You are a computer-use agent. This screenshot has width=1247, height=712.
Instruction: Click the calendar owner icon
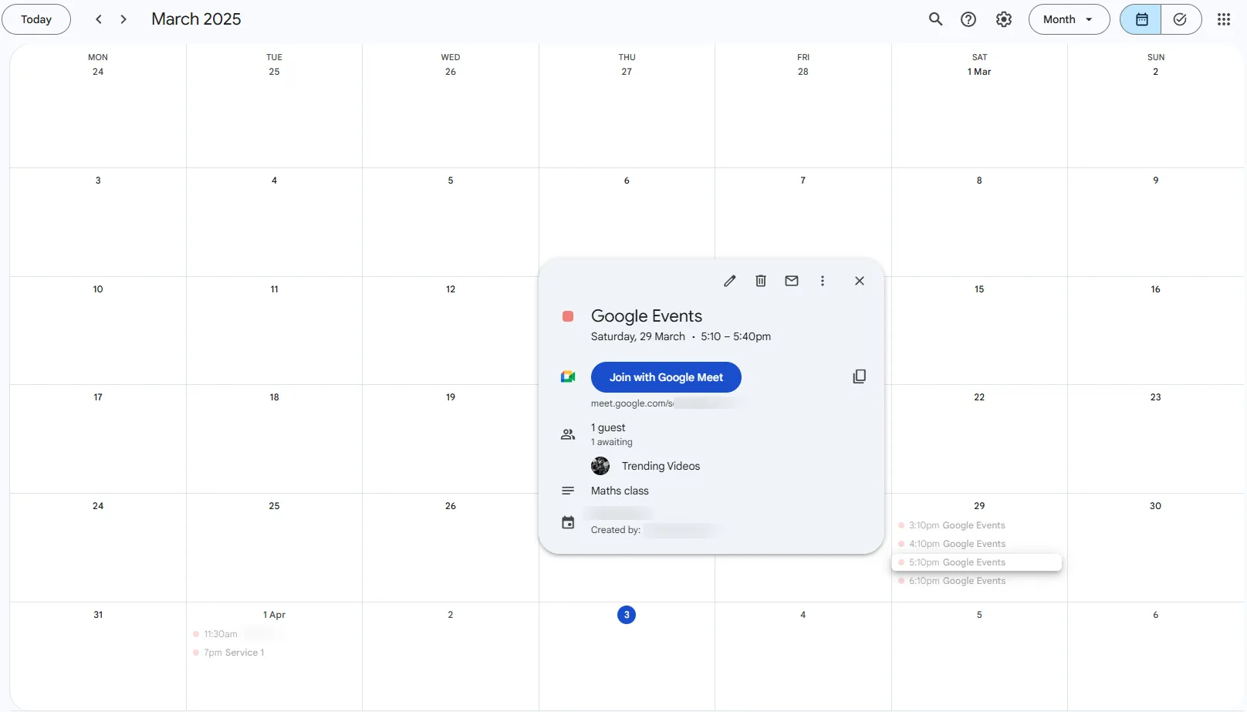pos(568,522)
